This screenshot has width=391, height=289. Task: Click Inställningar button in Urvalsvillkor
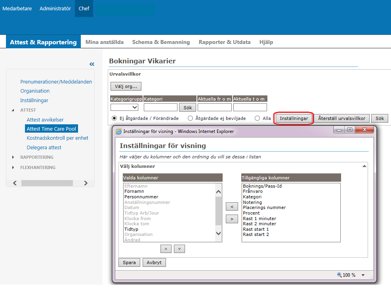pyautogui.click(x=294, y=118)
